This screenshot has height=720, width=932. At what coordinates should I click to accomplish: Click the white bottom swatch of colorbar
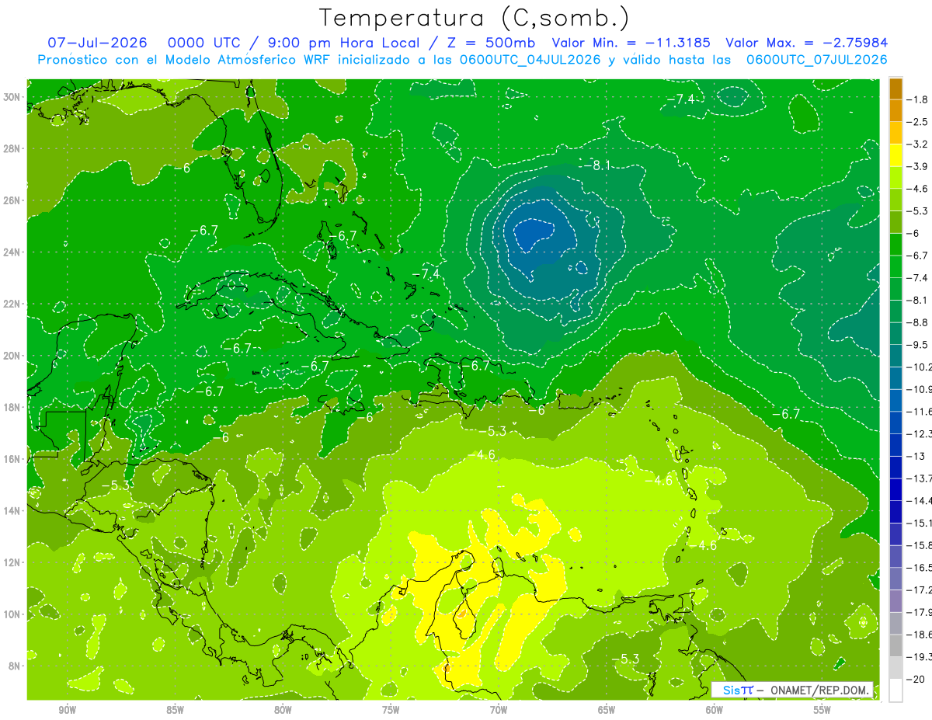(x=895, y=690)
